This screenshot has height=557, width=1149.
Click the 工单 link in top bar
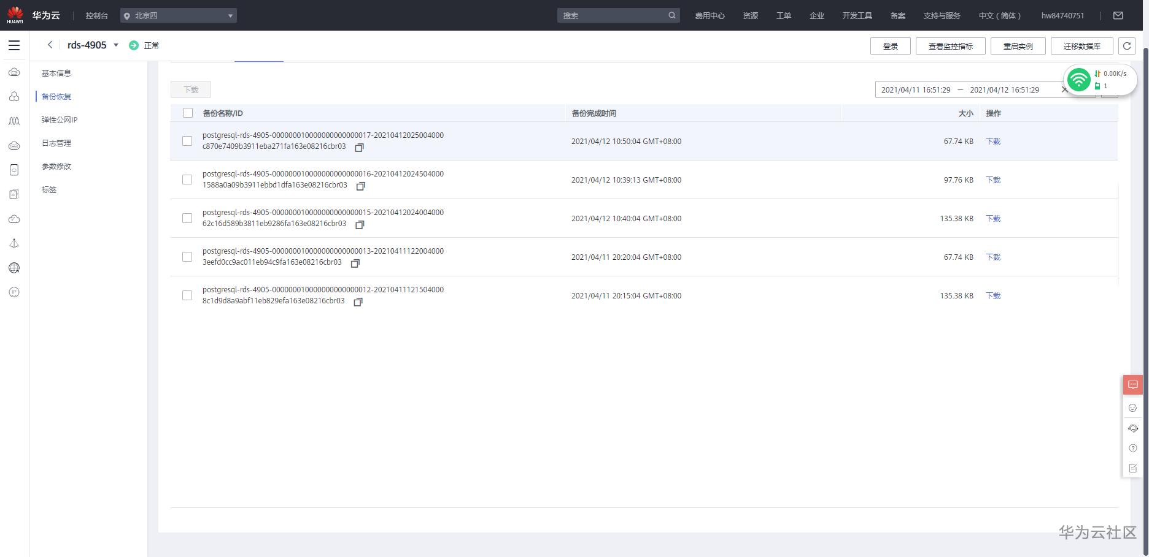(x=784, y=15)
